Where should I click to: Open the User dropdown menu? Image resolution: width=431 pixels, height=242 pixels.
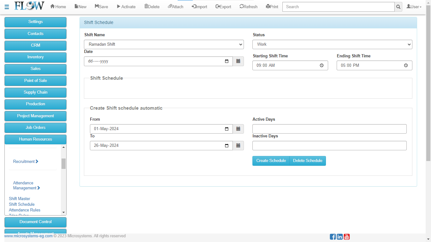(x=414, y=7)
